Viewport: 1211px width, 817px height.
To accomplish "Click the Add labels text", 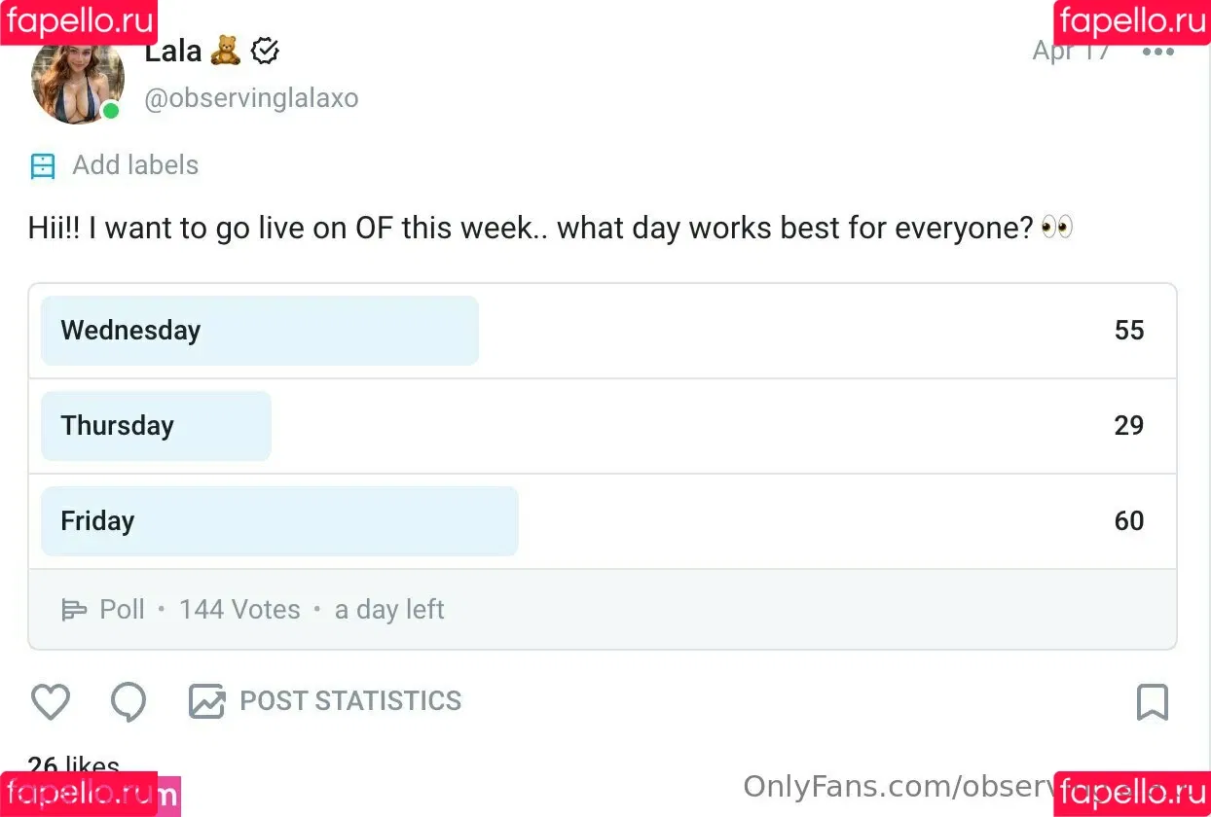I will (x=135, y=165).
